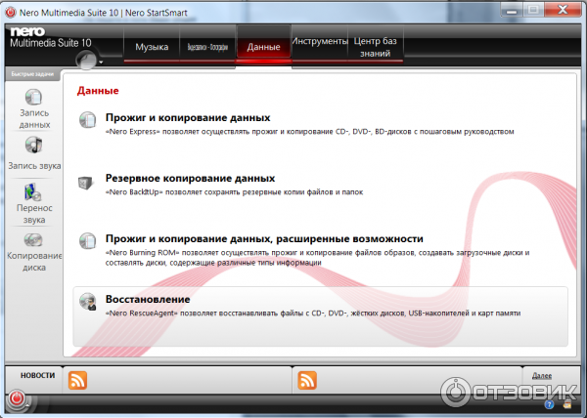587x418 pixels.
Task: Click the Nero BackItUp backup icon
Action: pos(87,183)
